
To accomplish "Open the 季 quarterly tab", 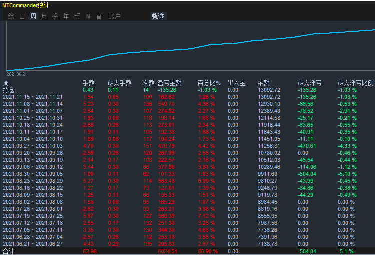I will tap(55, 16).
